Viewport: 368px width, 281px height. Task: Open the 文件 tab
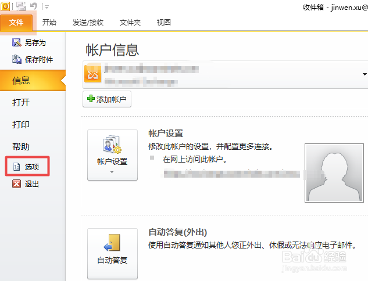[16, 23]
